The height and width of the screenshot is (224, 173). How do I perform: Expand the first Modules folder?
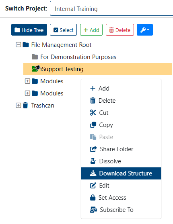coord(27,81)
